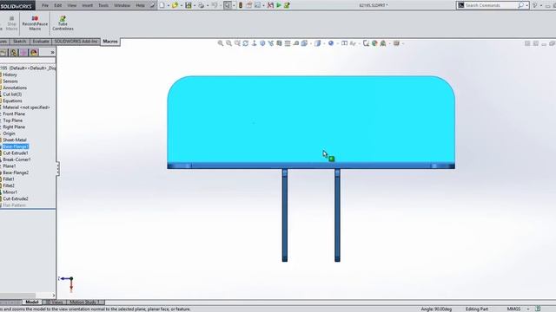556x312 pixels.
Task: Open dropdown arrow next to New icon
Action: coord(168,6)
